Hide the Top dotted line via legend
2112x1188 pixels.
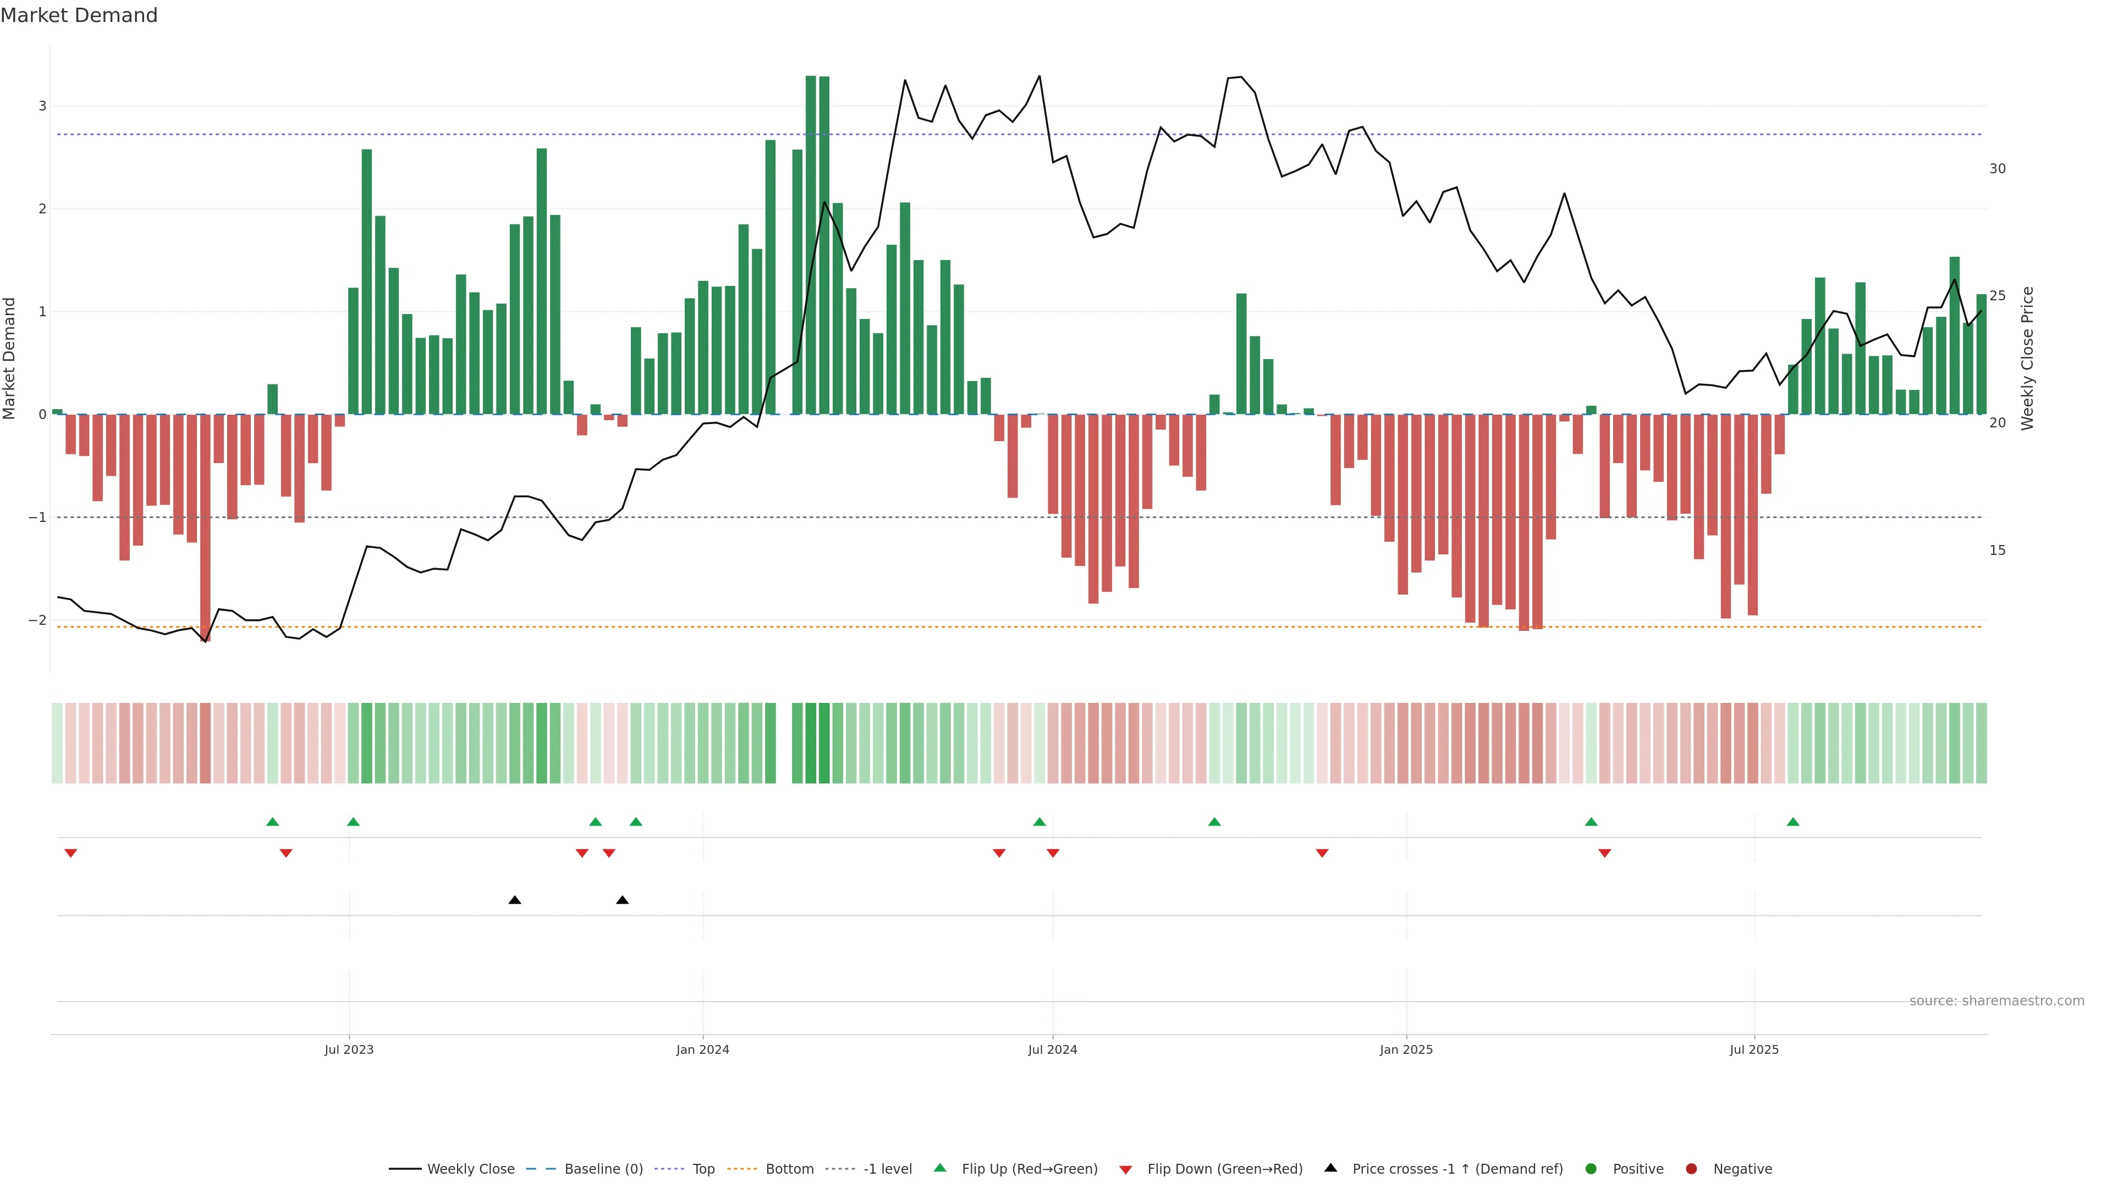click(703, 1169)
